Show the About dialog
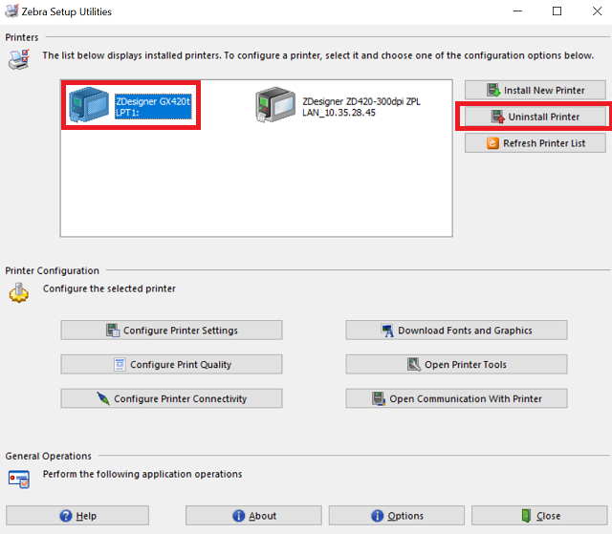The height and width of the screenshot is (534, 612). tap(254, 516)
